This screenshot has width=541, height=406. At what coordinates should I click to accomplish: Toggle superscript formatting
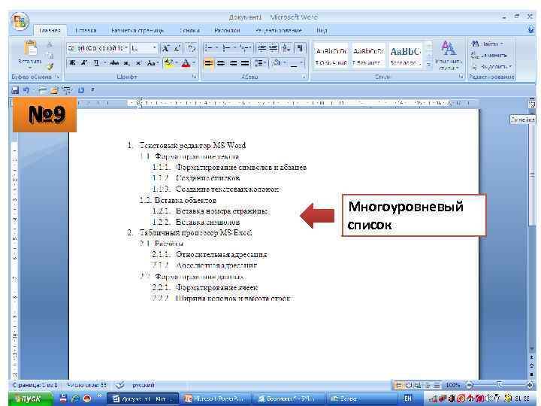click(138, 63)
